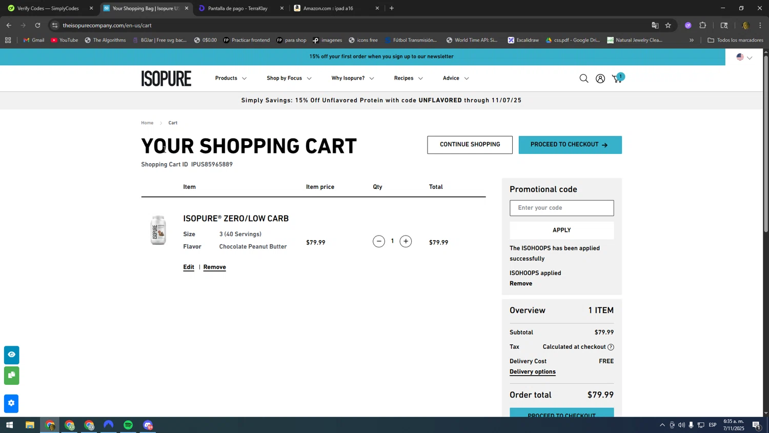The image size is (769, 433).
Task: Click the product thumbnail image
Action: (x=158, y=230)
